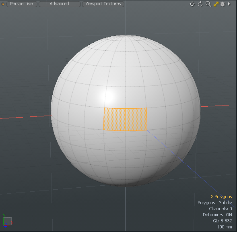Screen dimensions: 237x232
Task: Click the viewport pan move icon
Action: (x=192, y=4)
